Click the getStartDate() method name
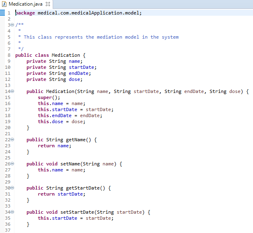The width and height of the screenshot is (253, 233). click(86, 188)
